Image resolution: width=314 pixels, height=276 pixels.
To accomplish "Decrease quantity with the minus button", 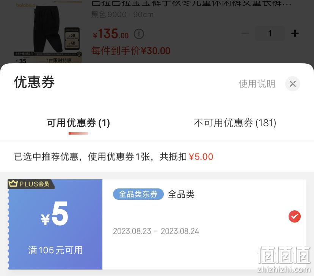I will click(x=245, y=33).
